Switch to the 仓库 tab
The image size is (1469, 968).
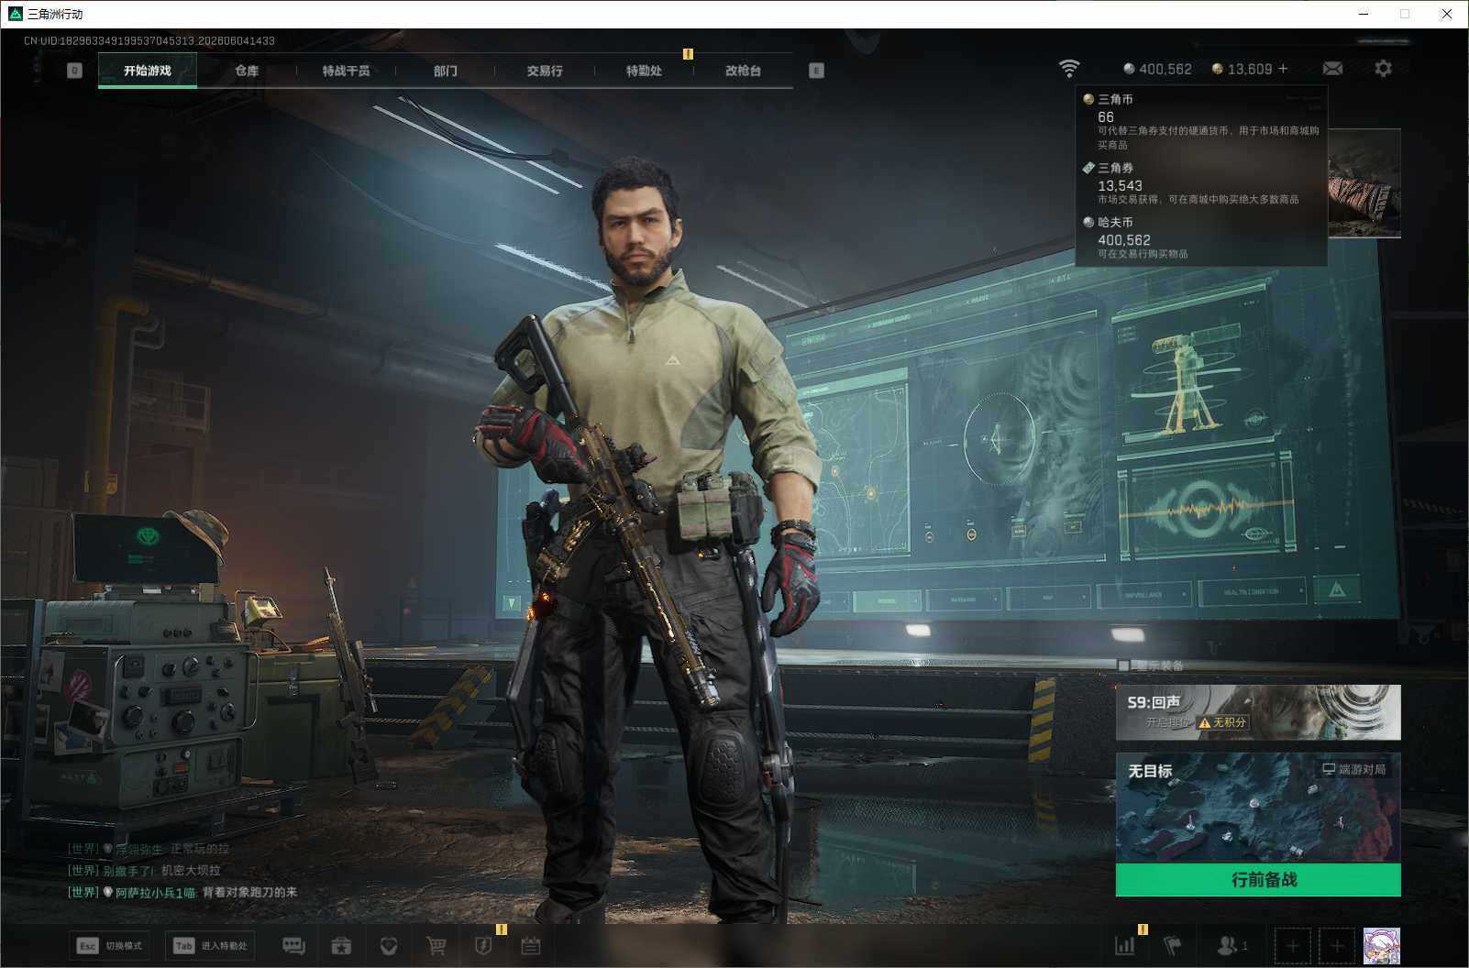pyautogui.click(x=247, y=71)
